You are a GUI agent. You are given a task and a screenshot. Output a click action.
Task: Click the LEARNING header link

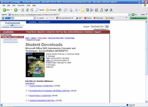pyautogui.click(x=32, y=22)
